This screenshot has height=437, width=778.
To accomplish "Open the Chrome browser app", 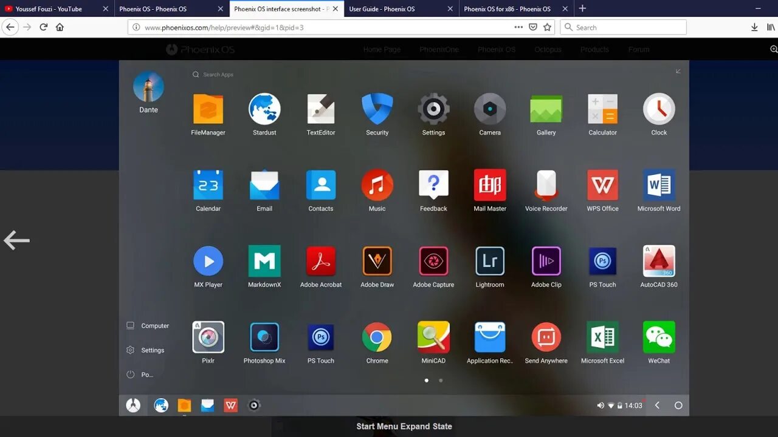I will (377, 337).
